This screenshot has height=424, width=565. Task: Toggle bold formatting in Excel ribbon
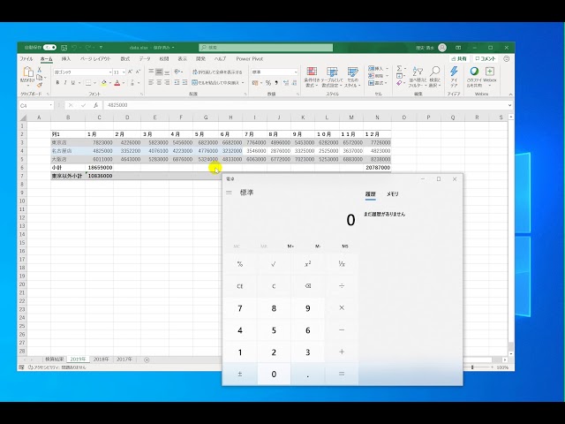point(56,83)
